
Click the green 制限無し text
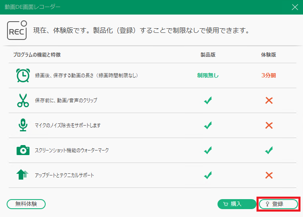tap(208, 75)
